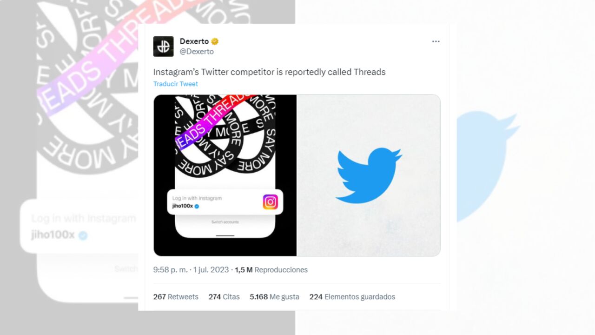
Task: Click the tweet's attached image thumbnail
Action: 296,174
